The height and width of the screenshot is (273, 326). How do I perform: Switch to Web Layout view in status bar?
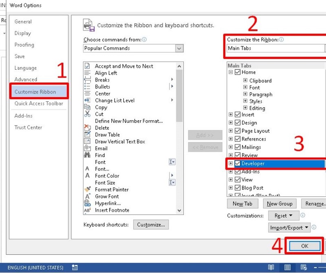coord(304,267)
